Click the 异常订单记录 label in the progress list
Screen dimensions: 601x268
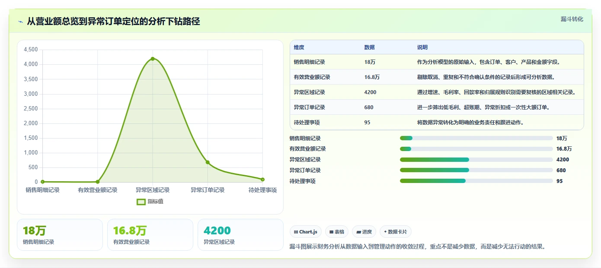click(305, 170)
